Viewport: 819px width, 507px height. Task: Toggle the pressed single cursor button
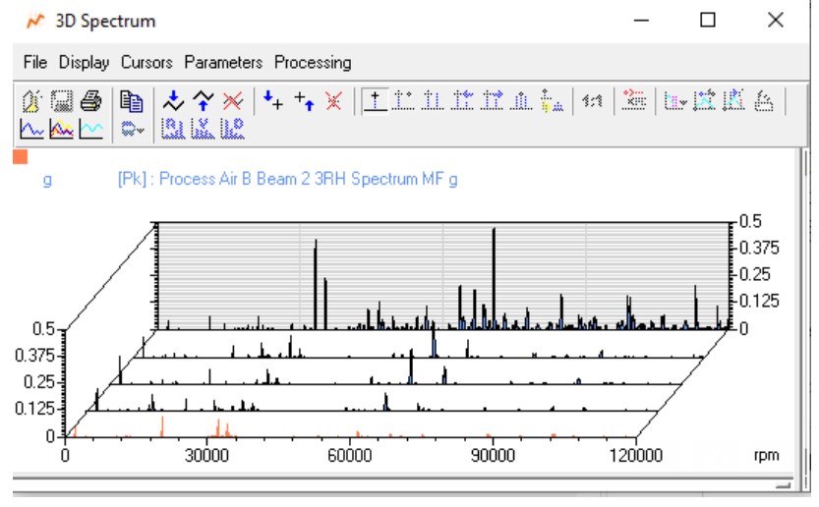(x=375, y=100)
